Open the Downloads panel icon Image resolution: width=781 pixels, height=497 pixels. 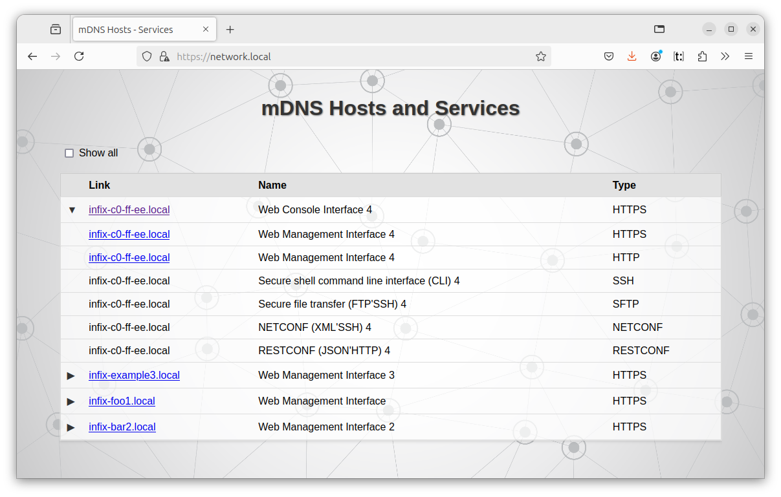(632, 56)
